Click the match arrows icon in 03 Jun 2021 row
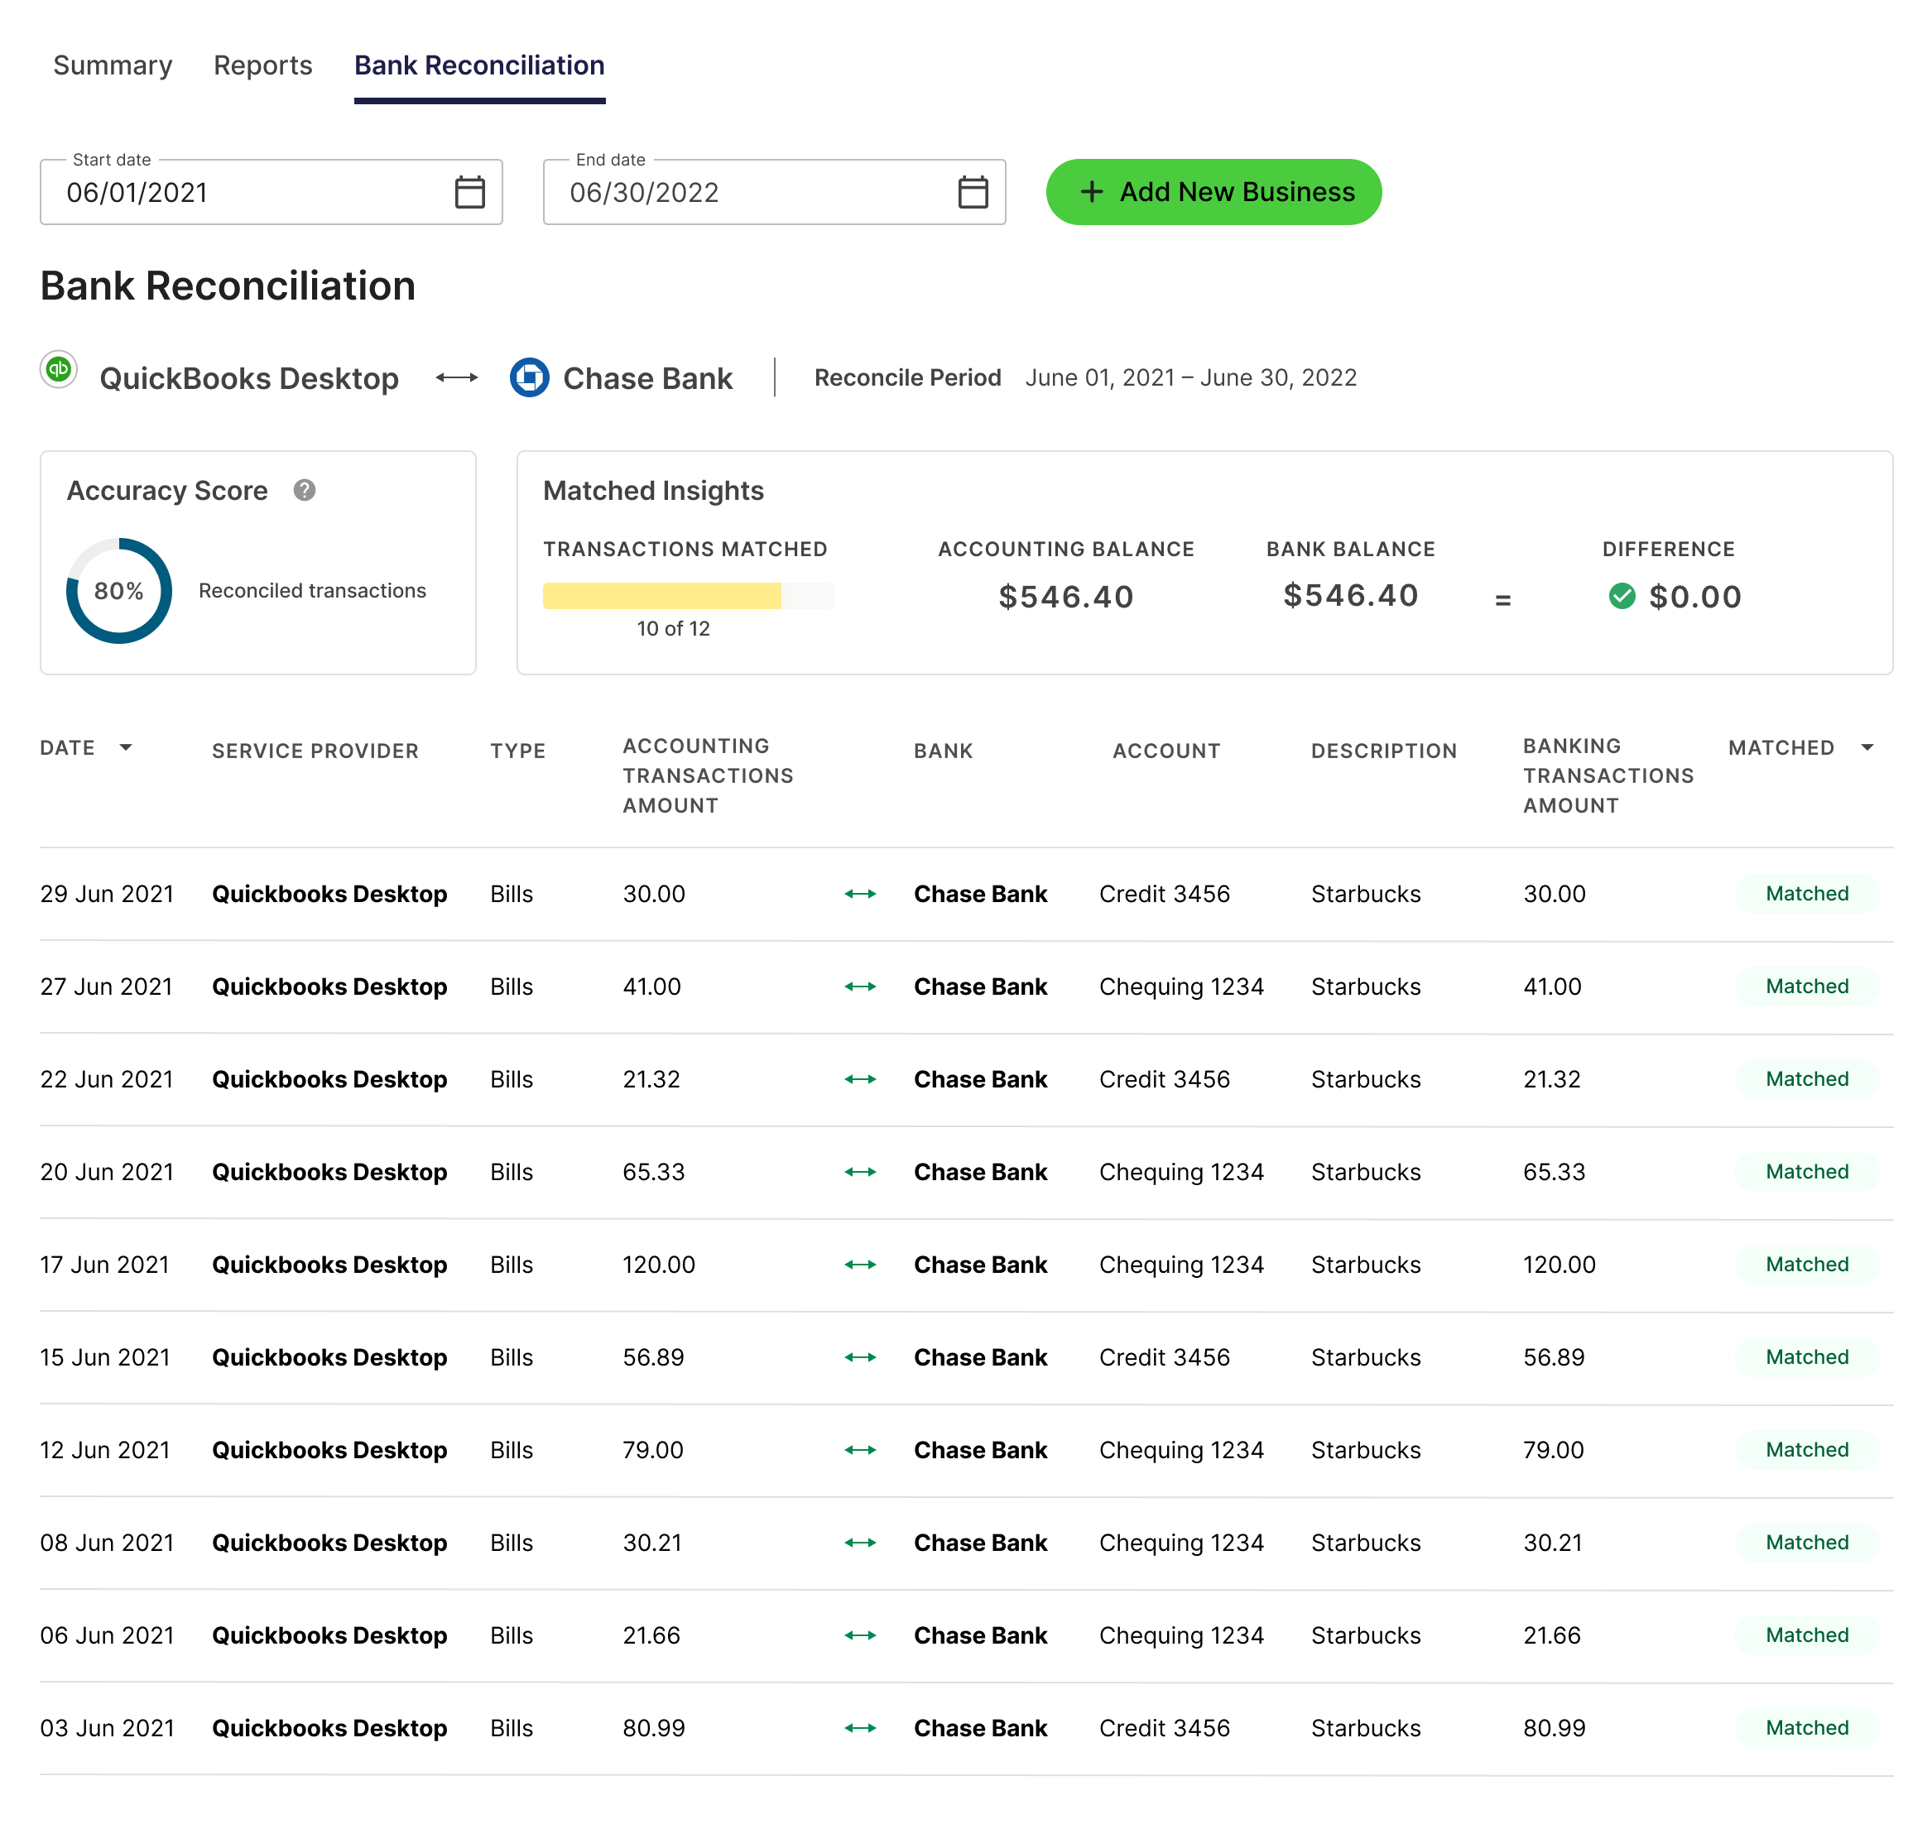This screenshot has width=1932, height=1829. point(860,1727)
